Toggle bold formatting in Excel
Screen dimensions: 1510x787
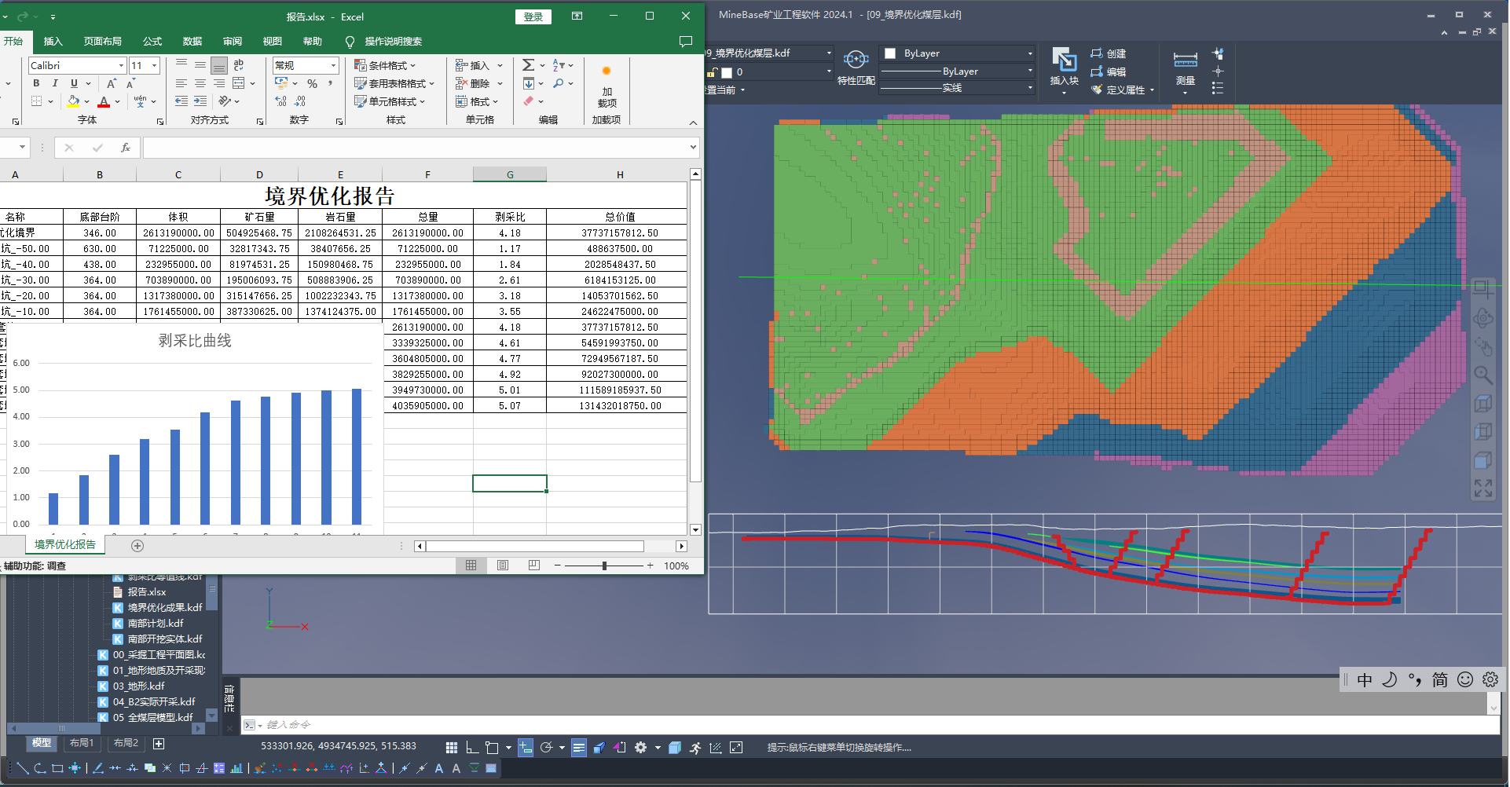coord(36,83)
